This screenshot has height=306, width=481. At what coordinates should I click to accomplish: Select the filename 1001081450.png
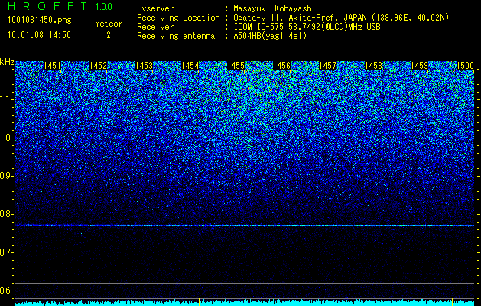click(40, 20)
